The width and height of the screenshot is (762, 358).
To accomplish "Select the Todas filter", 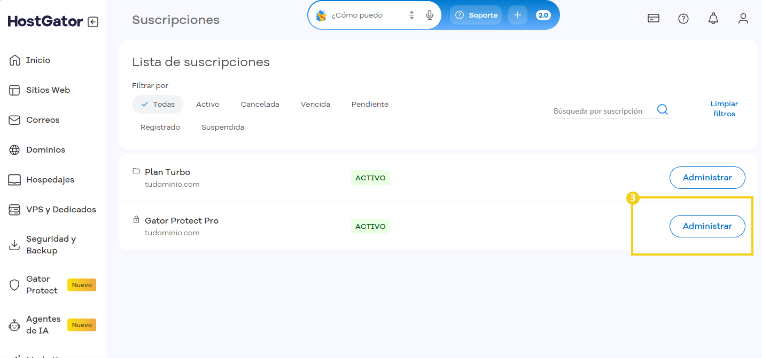I will pyautogui.click(x=158, y=105).
